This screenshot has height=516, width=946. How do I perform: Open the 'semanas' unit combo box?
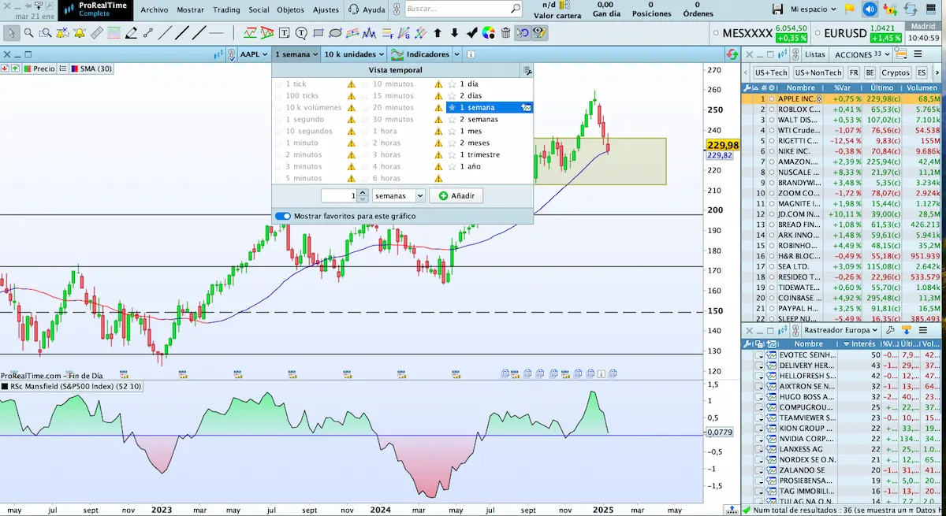coord(398,195)
